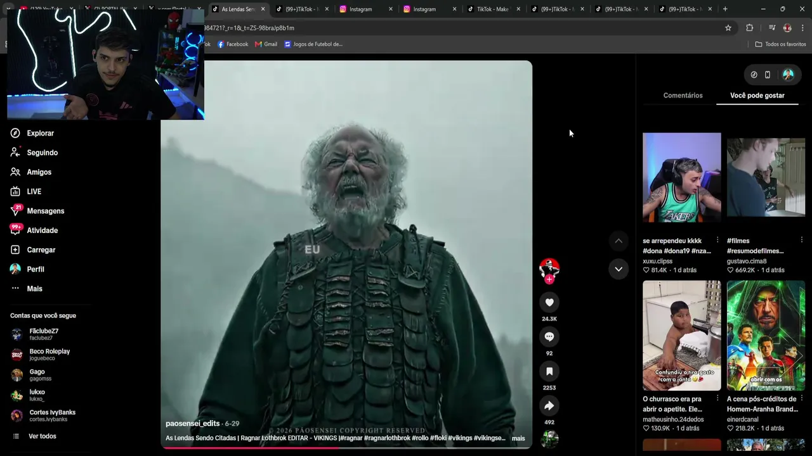Screen dimensions: 812x456
Task: Open the spinning sound disc of the video
Action: tap(549, 439)
